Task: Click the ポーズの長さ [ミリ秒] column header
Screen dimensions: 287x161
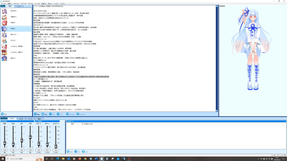Action: [x=87, y=124]
